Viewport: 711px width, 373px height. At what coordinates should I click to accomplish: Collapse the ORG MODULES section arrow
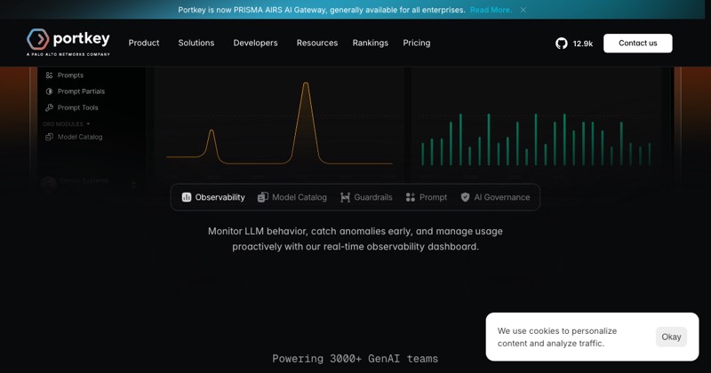click(x=88, y=123)
